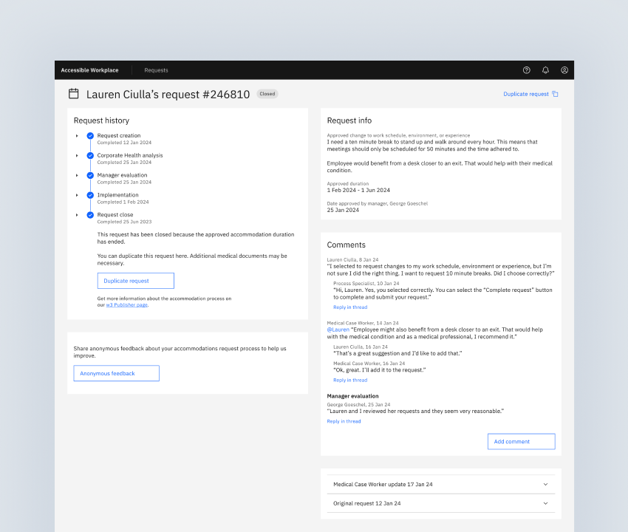
Task: Open the Requests navigation item
Action: coord(156,69)
